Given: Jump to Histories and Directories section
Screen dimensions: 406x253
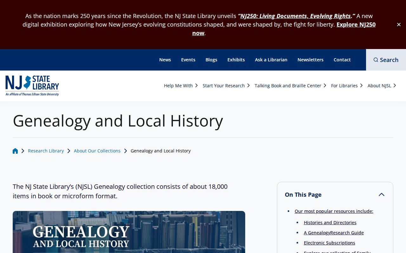Looking at the screenshot, I should click(330, 223).
